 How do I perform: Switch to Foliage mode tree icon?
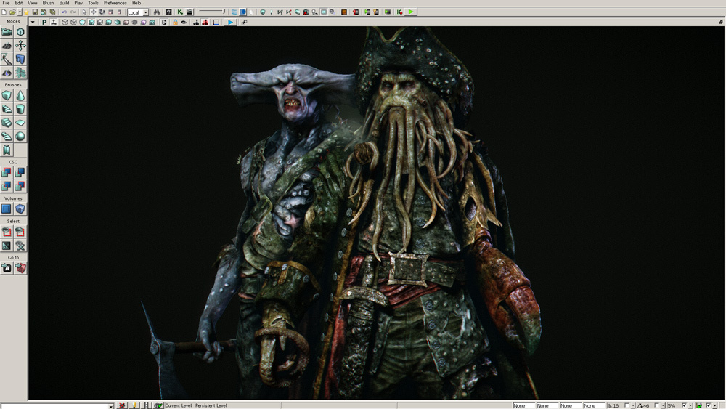[20, 73]
